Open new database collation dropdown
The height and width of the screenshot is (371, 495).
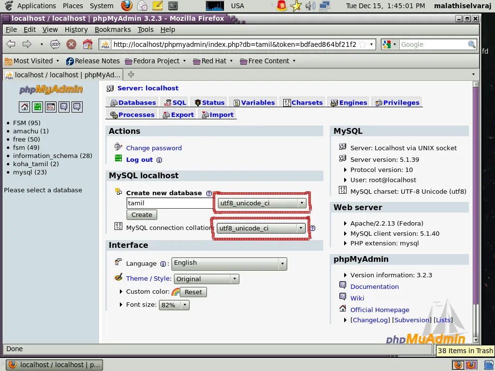tap(262, 203)
